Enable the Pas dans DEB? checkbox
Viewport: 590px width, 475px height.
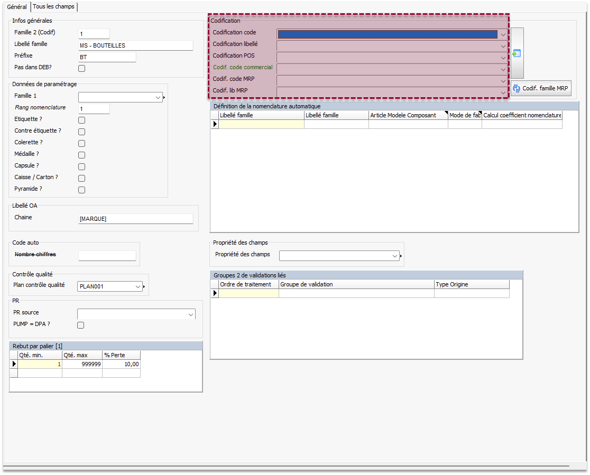(x=81, y=68)
